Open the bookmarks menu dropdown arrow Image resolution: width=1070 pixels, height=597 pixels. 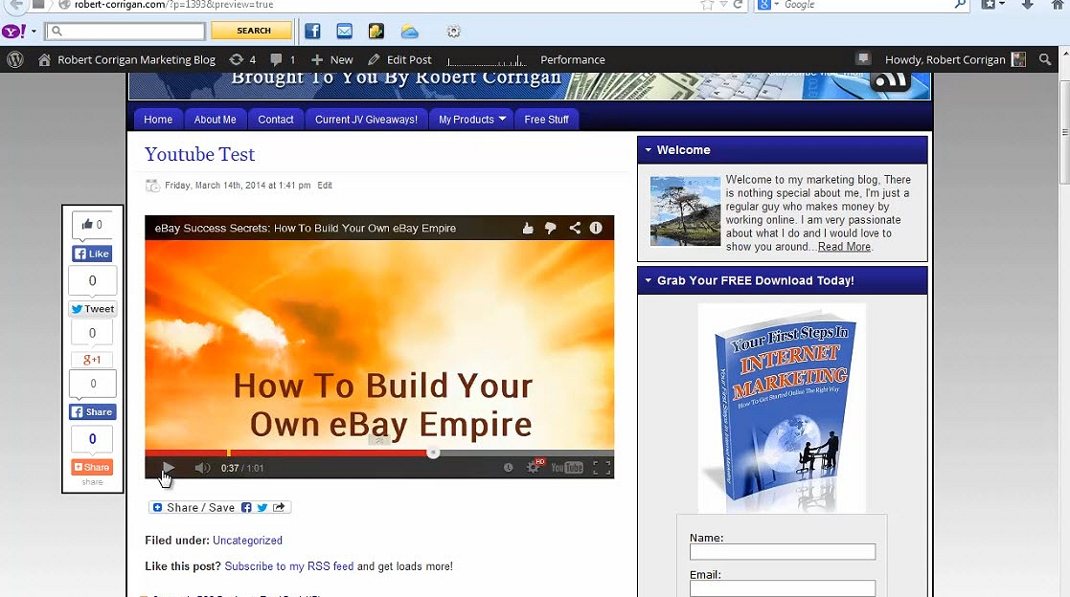click(x=1002, y=5)
